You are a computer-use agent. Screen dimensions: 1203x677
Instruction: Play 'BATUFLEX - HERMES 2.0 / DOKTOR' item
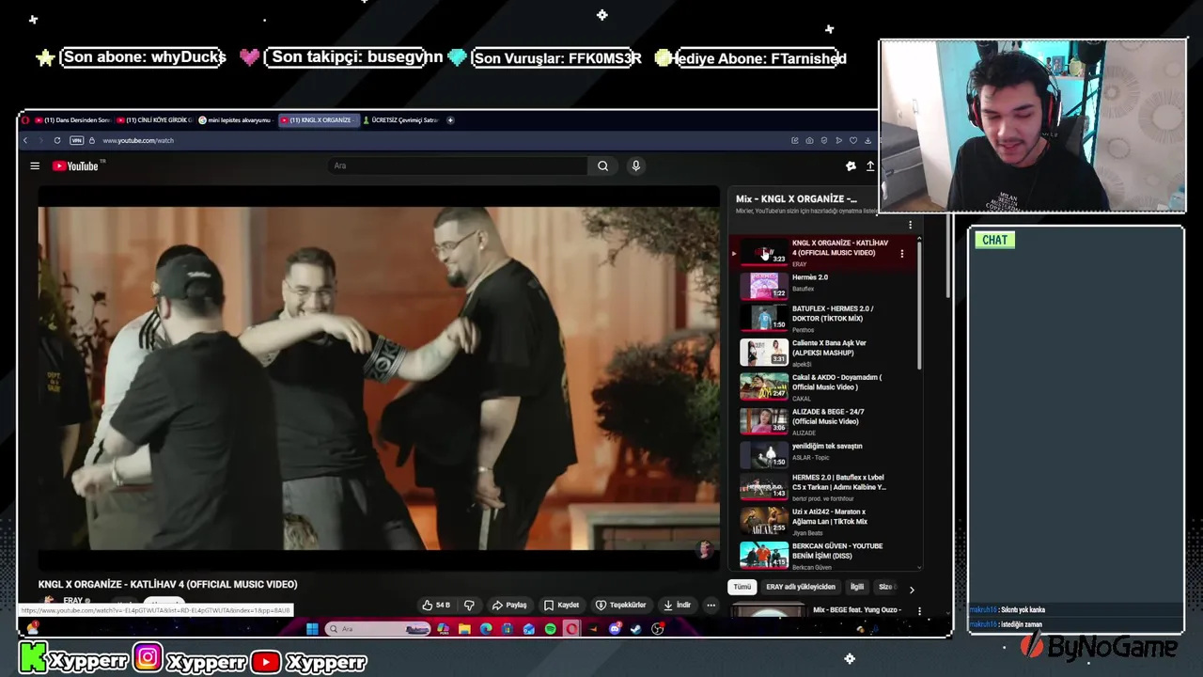(825, 318)
